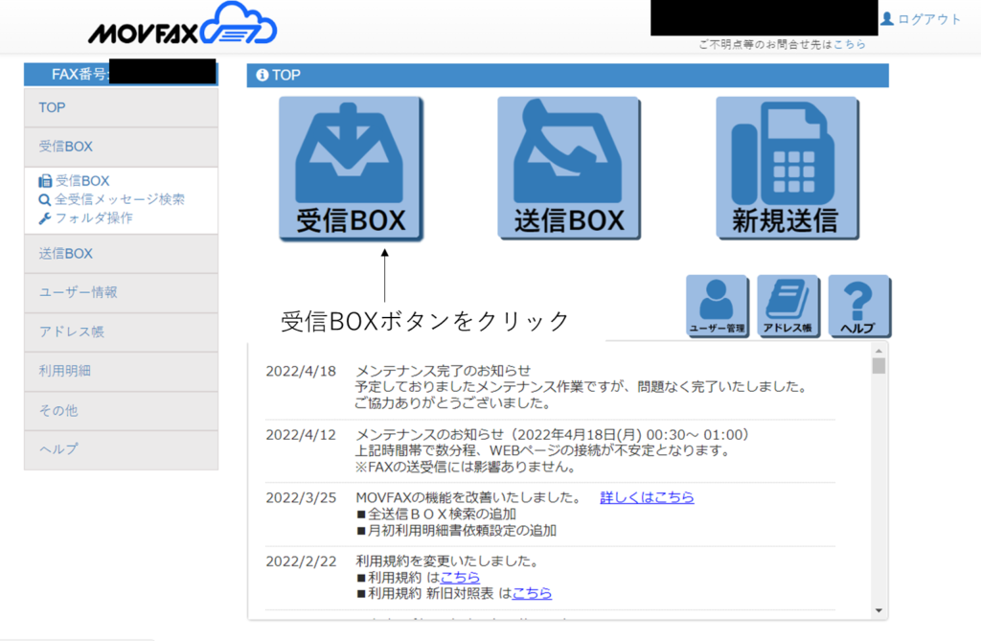Open フォルダ操作 link
Image resolution: width=981 pixels, height=641 pixels.
[x=94, y=217]
